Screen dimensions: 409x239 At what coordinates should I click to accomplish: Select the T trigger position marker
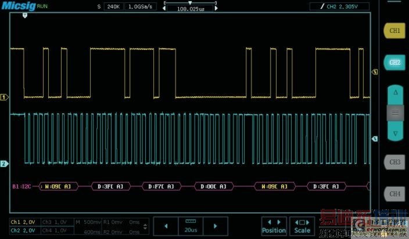pos(25,16)
